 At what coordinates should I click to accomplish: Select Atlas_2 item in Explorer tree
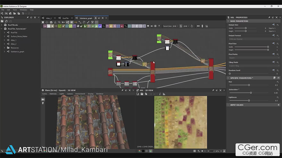(13, 44)
